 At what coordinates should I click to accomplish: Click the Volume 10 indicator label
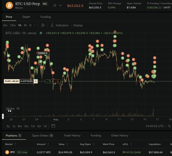pos(12,109)
